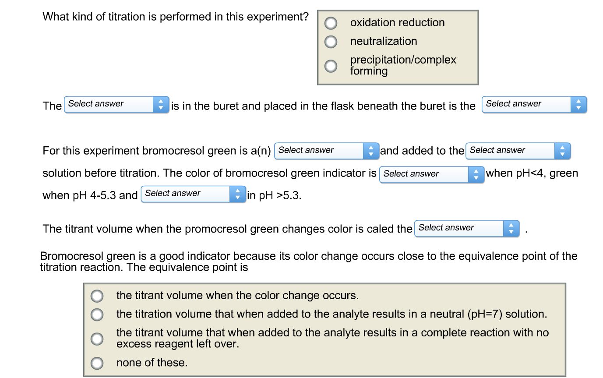The width and height of the screenshot is (603, 378).
Task: Choose the complete reaction with no excess reagent answer
Action: pyautogui.click(x=97, y=339)
